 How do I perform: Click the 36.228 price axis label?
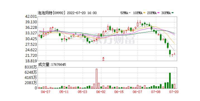[31, 28]
